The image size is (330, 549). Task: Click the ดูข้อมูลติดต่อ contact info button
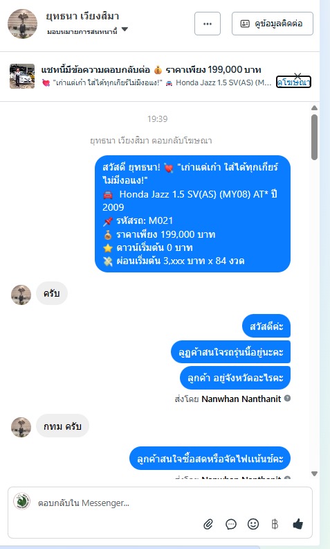click(x=273, y=24)
